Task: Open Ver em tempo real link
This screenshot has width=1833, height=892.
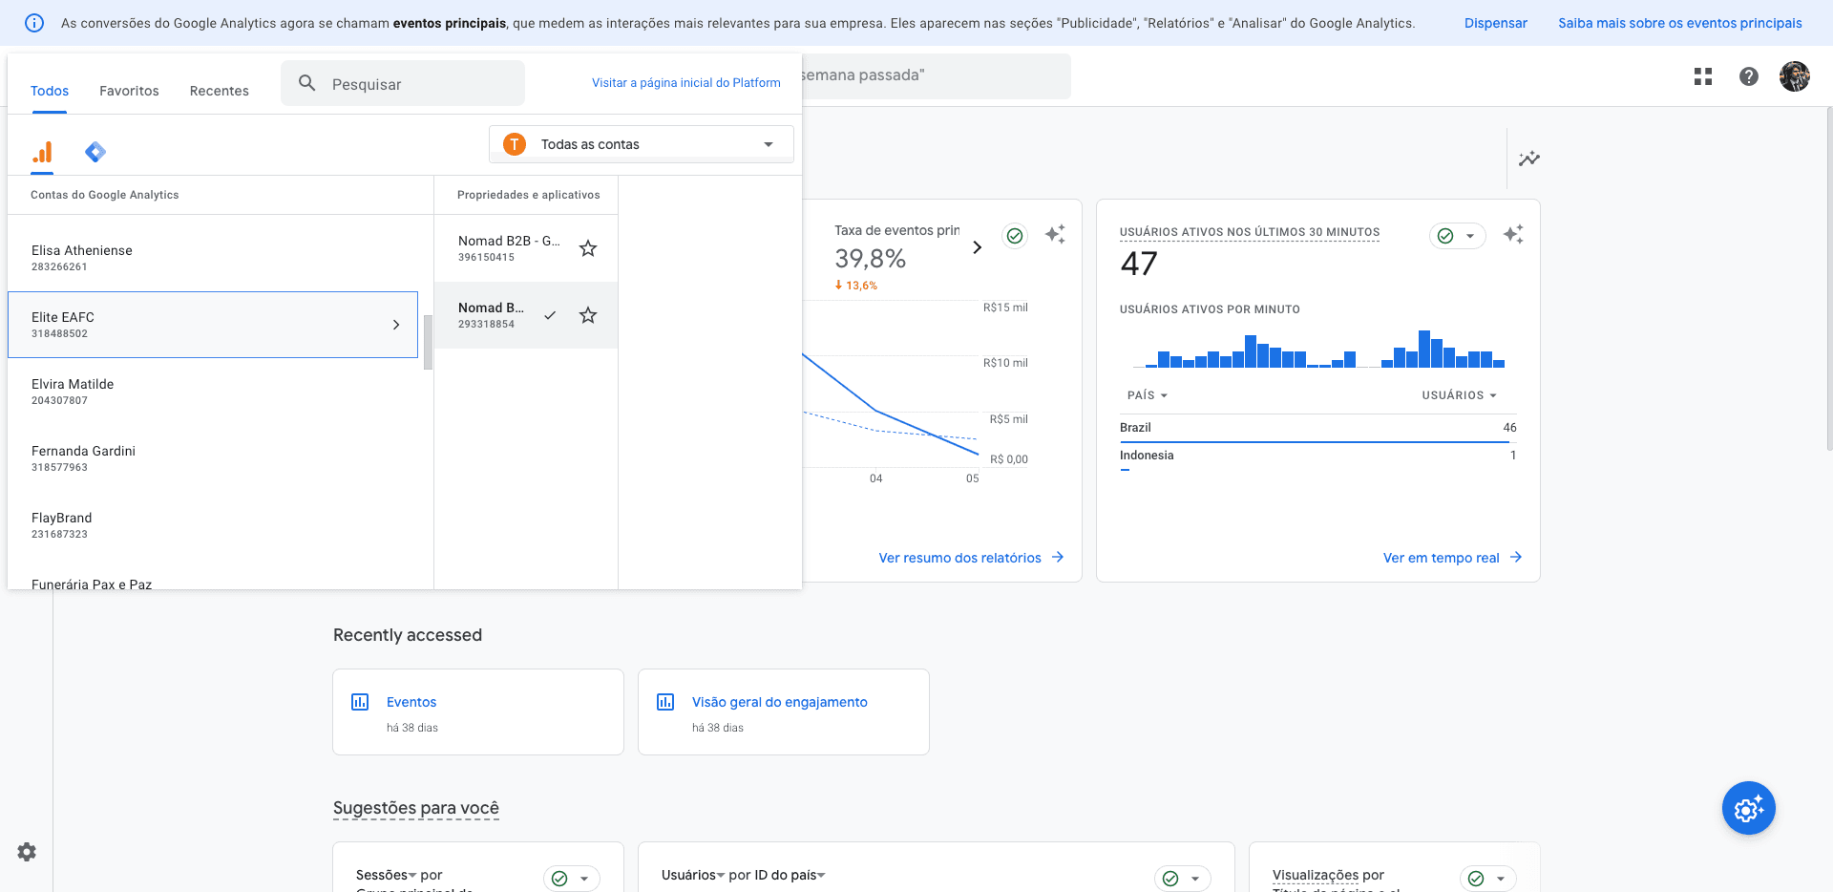Action: 1452,558
